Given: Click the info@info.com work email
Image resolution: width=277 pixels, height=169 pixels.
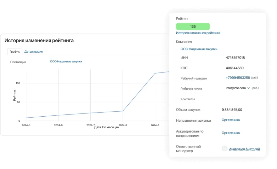Looking at the screenshot, I should [x=235, y=88].
